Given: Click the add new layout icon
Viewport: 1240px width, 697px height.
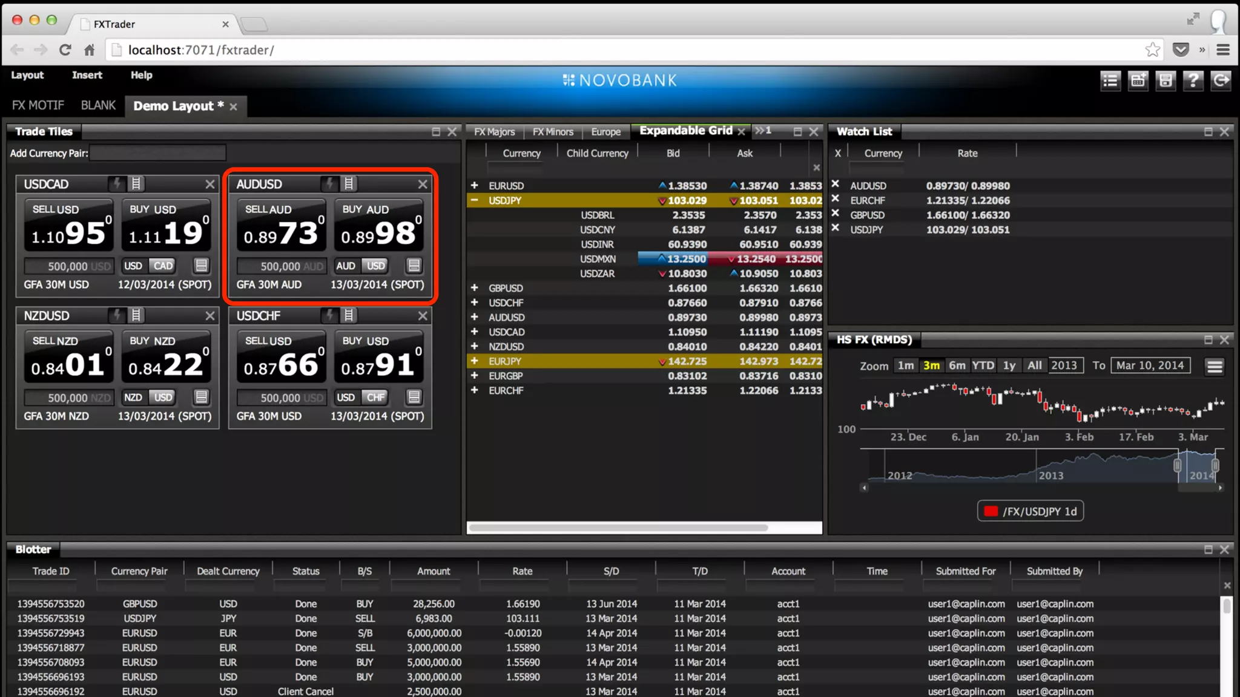Looking at the screenshot, I should [1138, 80].
